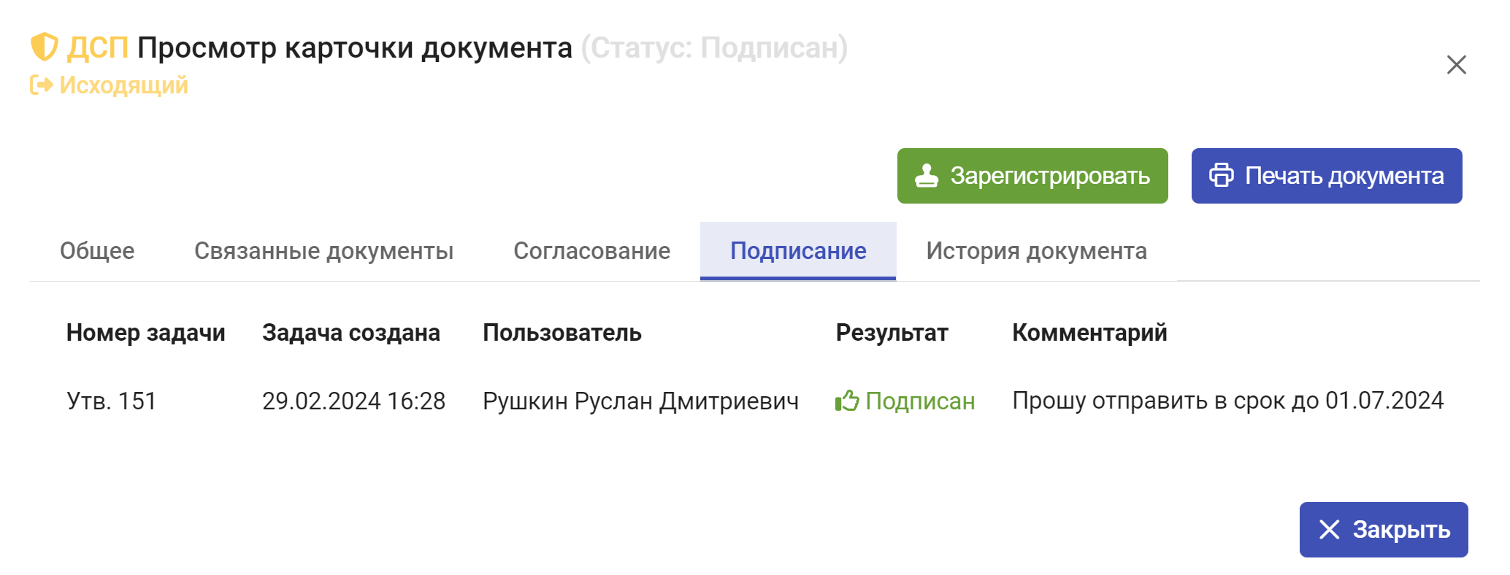Image resolution: width=1510 pixels, height=575 pixels.
Task: Click the stamp icon on Зарегистрировать button
Action: pyautogui.click(x=927, y=176)
